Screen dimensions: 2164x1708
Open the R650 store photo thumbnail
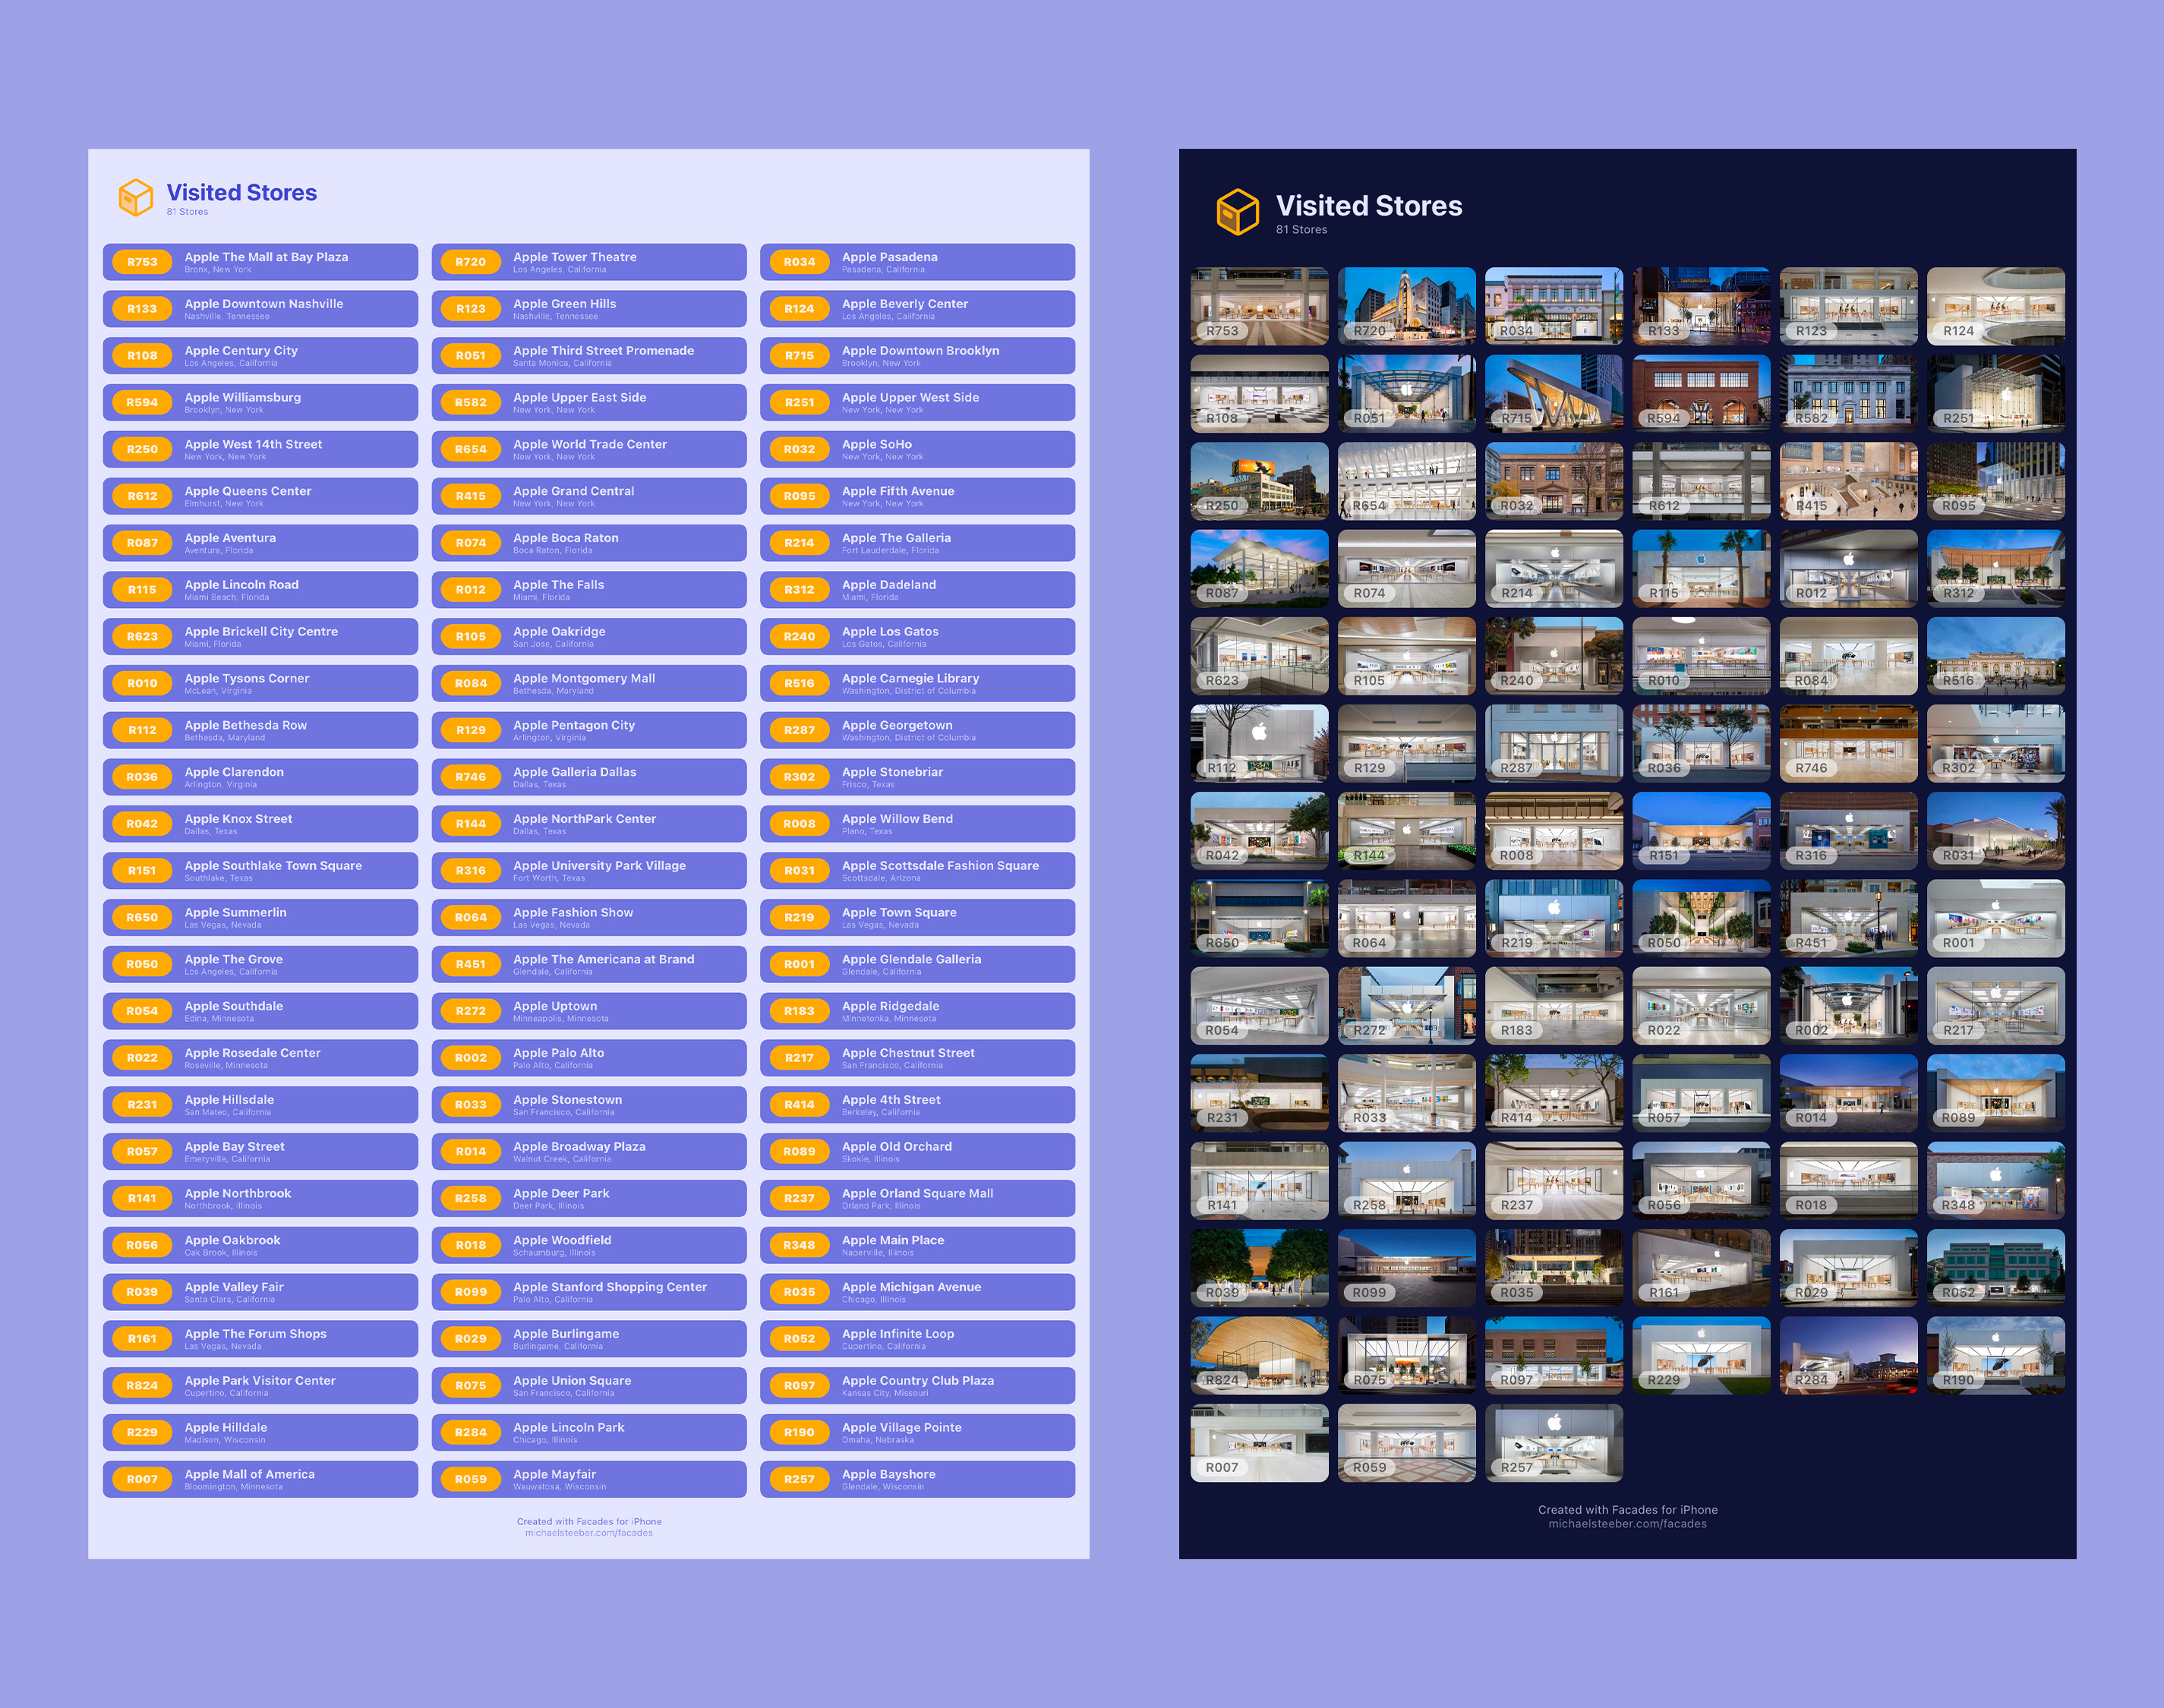tap(1259, 918)
